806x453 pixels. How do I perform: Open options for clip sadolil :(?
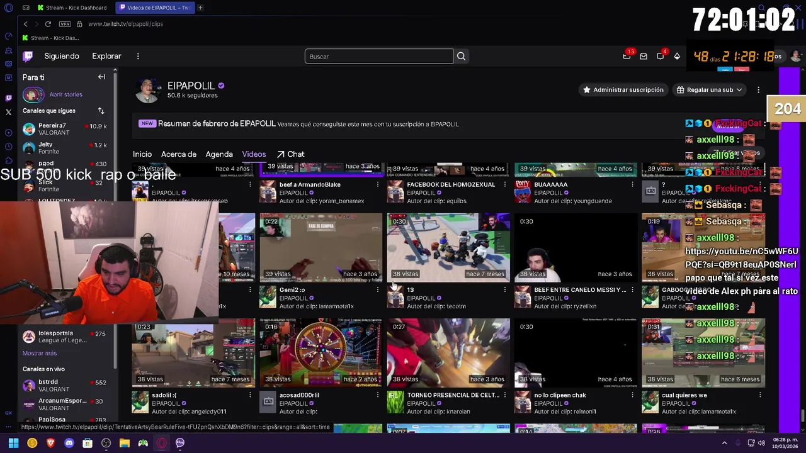pyautogui.click(x=250, y=395)
